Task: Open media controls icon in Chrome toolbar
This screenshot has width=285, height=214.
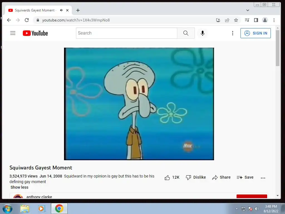Action: click(247, 20)
